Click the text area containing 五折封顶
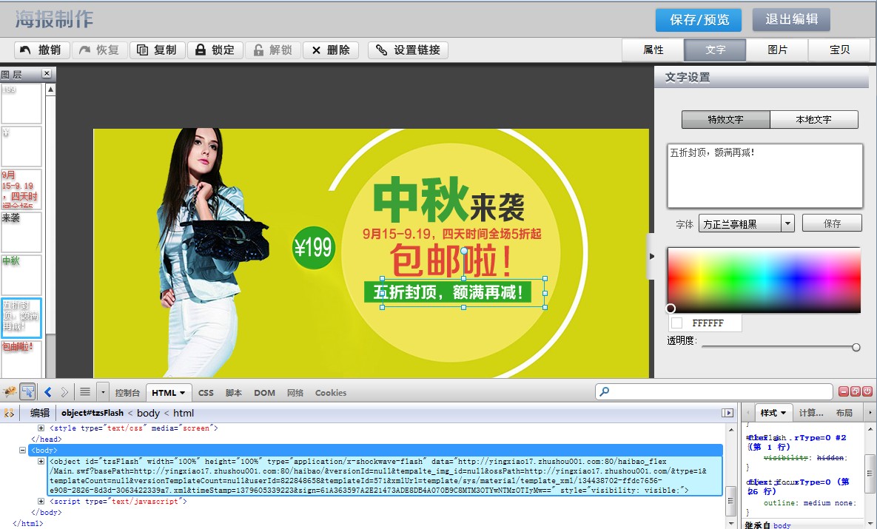The height and width of the screenshot is (529, 877). coord(765,175)
